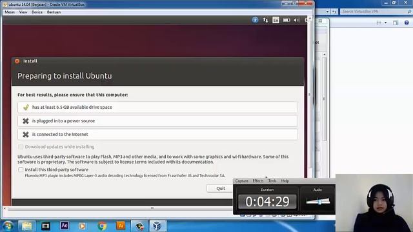Launch Adobe After Effects from taskbar
This screenshot has width=413, height=232.
pyautogui.click(x=65, y=226)
